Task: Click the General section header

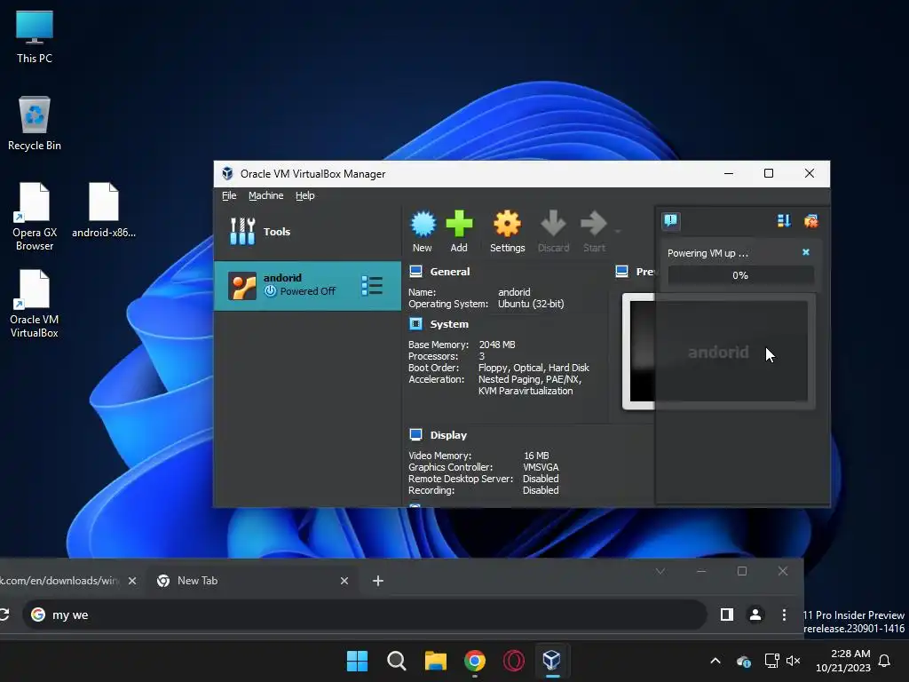Action: 450,272
